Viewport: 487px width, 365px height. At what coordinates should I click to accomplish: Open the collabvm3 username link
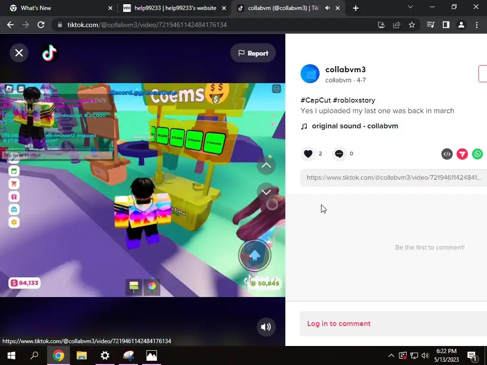[345, 69]
